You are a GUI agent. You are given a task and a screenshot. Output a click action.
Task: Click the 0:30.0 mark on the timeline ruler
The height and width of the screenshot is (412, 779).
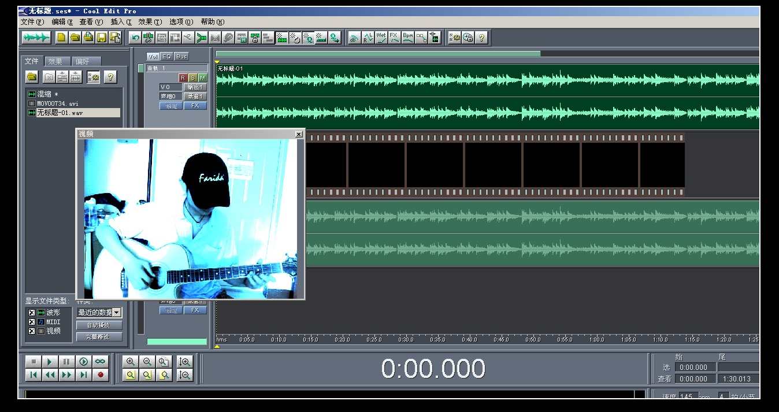tap(406, 339)
